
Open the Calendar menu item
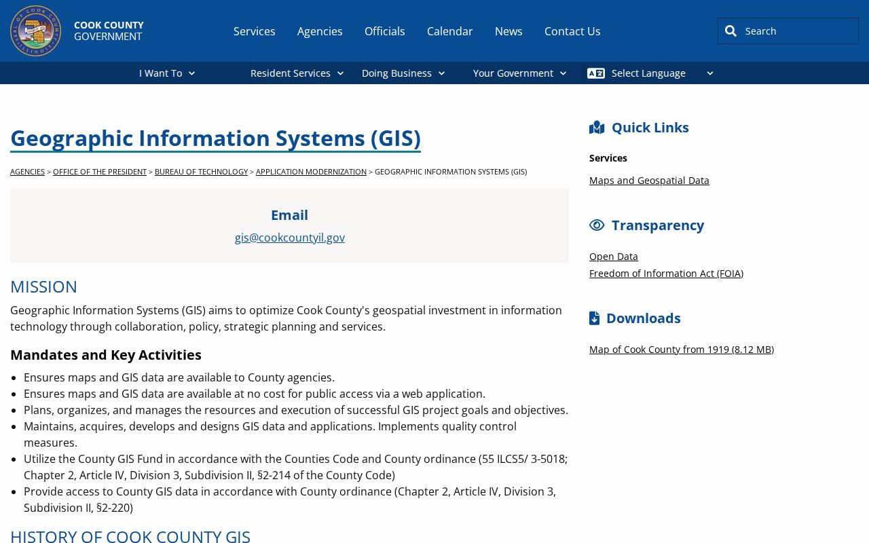pyautogui.click(x=450, y=31)
